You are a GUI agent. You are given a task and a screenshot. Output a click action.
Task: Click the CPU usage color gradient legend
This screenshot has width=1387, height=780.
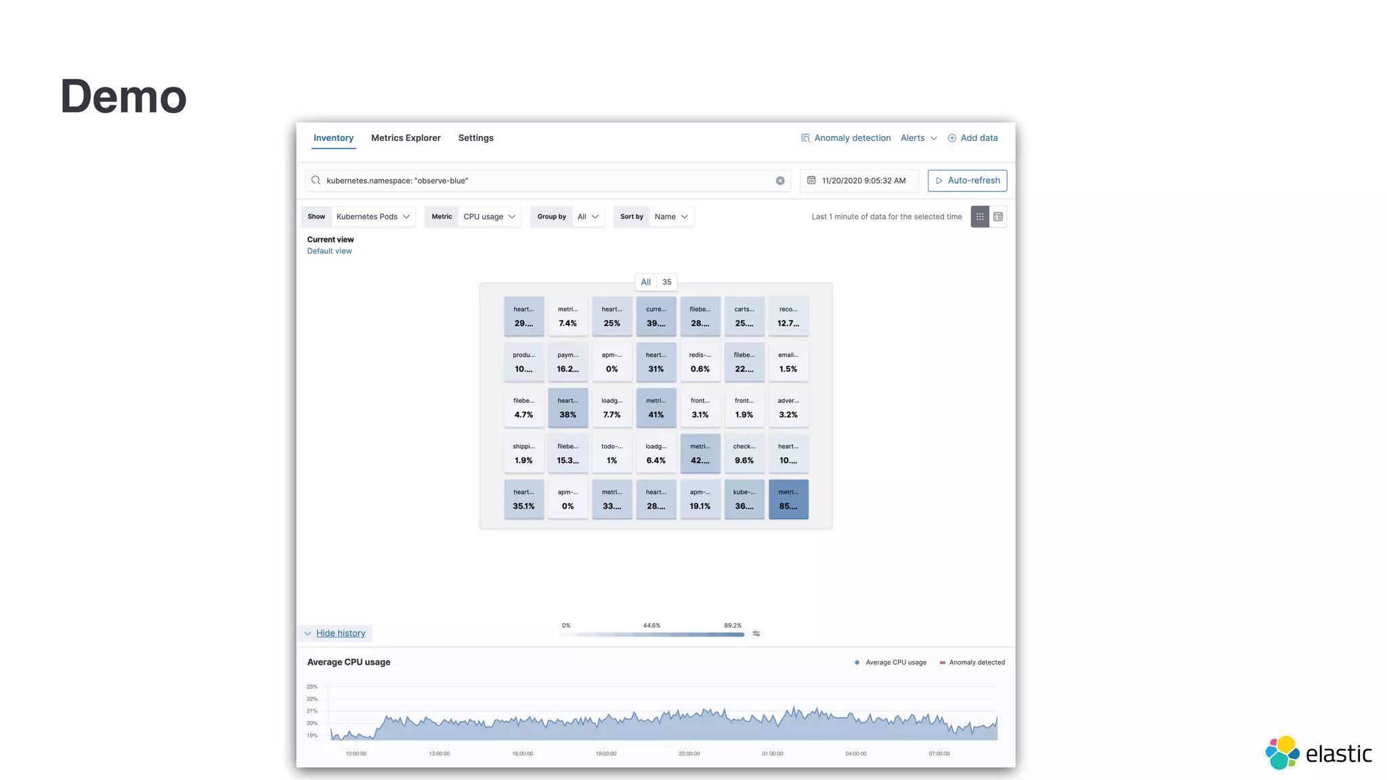point(652,634)
